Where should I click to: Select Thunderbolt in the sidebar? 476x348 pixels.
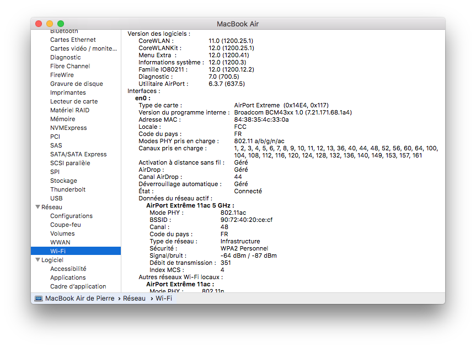(x=68, y=189)
